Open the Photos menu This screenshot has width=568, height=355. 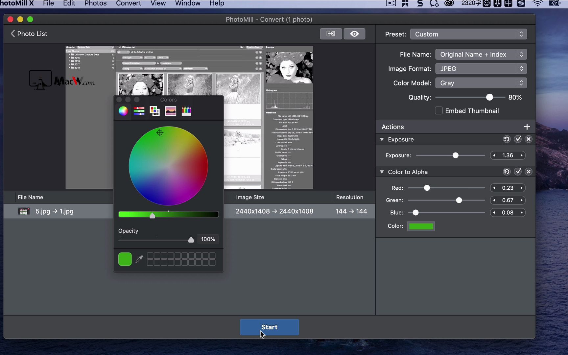coord(95,4)
